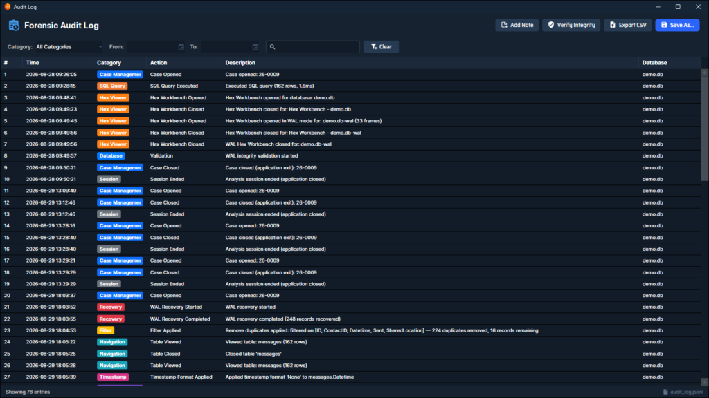Select the Database category badge in row 8
Viewport: 709px width, 398px height.
111,155
